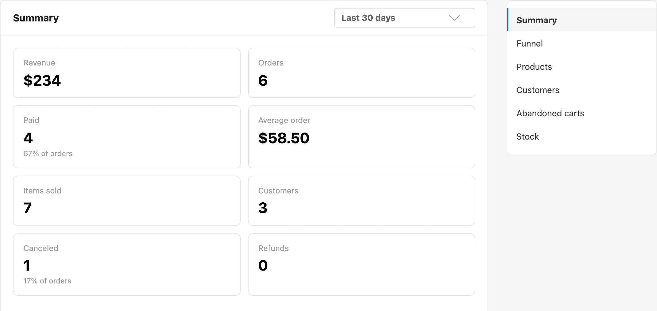View Abandoned carts report

[x=582, y=113]
